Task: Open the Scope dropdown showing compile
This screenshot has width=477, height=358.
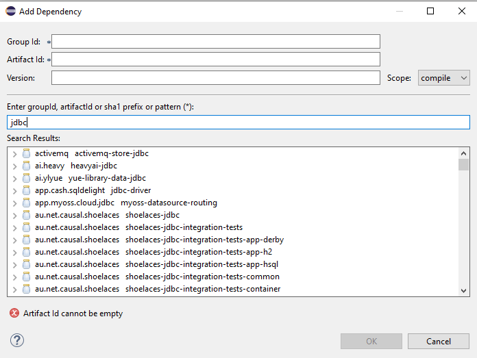Action: coord(444,78)
